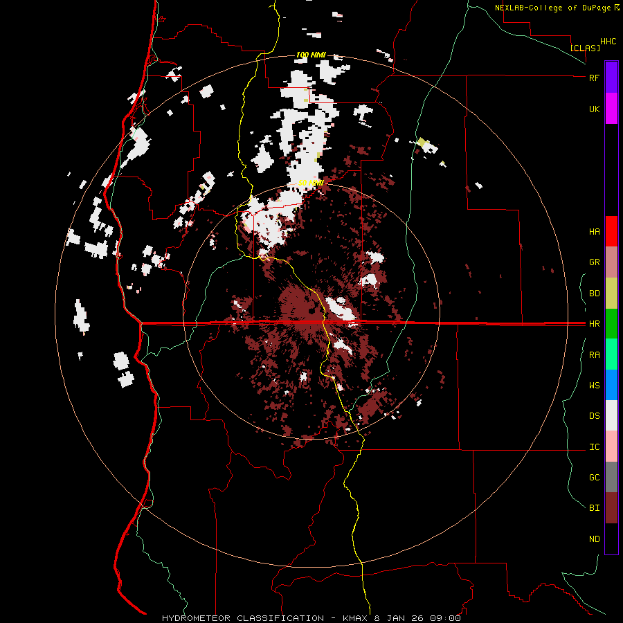
Task: Click the RF purple legend swatch
Action: coord(611,78)
